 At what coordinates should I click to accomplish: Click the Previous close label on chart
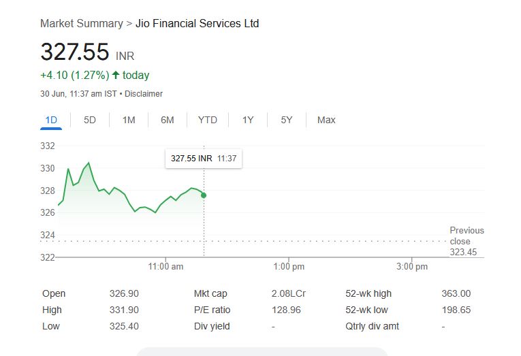(x=467, y=236)
